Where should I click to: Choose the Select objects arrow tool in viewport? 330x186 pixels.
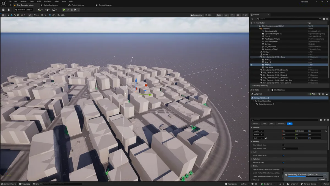pos(9,15)
